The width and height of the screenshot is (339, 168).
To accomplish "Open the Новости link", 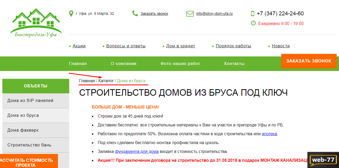I will (x=281, y=46).
